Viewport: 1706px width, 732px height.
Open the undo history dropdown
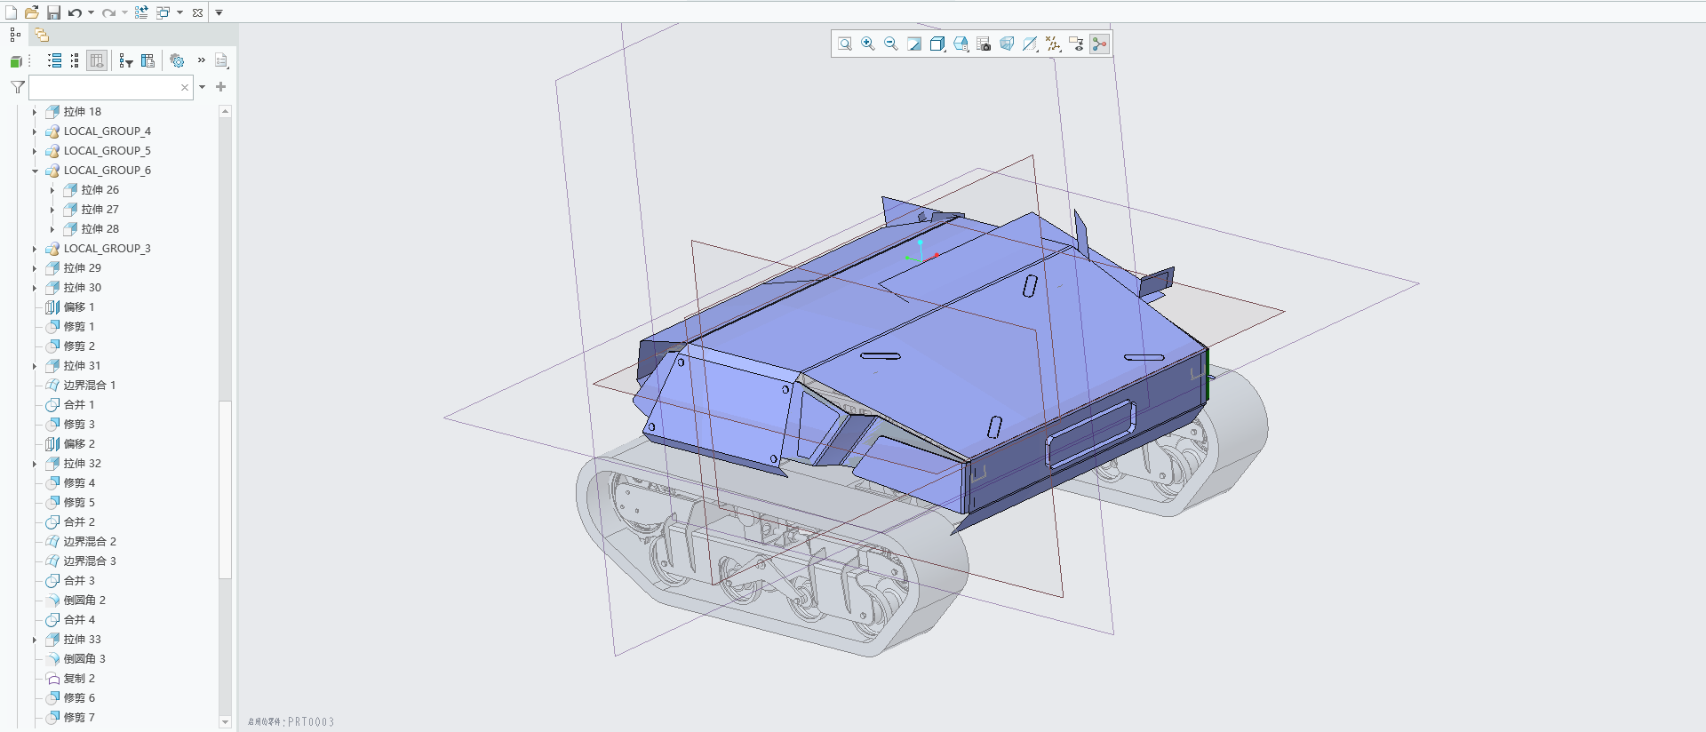point(91,12)
